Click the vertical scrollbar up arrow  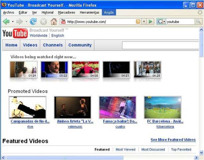point(201,30)
